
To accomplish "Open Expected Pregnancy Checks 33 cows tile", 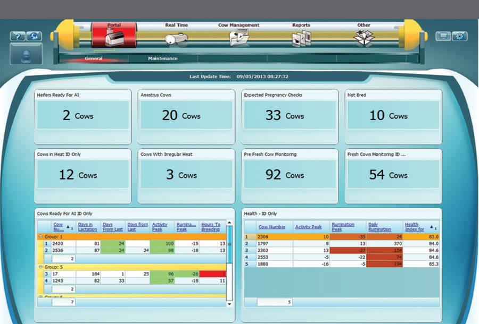I will coord(290,116).
